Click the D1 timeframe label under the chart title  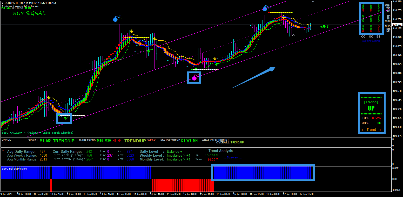pos(3,8)
